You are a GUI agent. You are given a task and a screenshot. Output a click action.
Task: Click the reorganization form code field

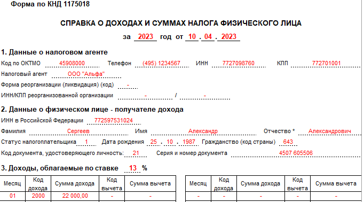[128, 85]
